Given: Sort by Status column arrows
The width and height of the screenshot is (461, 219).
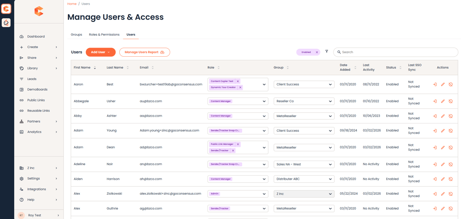Looking at the screenshot, I should [x=400, y=67].
